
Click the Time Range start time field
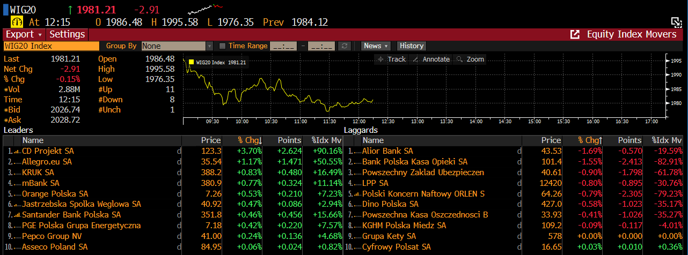283,46
